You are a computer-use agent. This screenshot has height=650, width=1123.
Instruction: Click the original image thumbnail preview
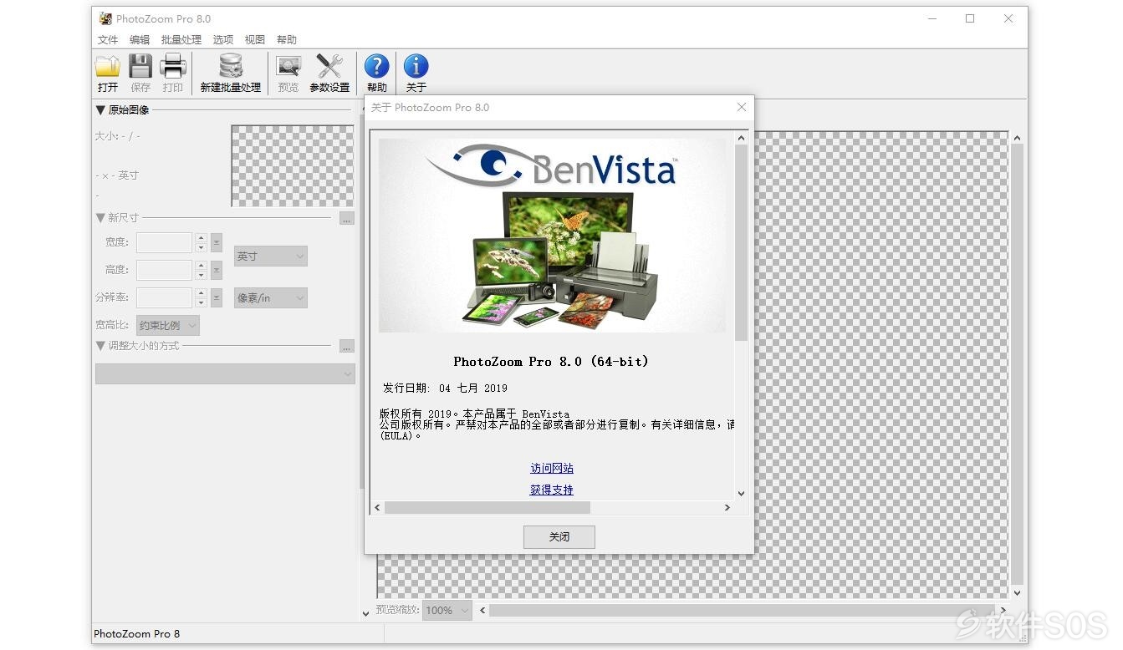(293, 165)
